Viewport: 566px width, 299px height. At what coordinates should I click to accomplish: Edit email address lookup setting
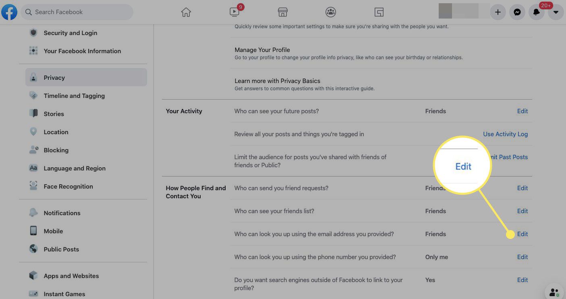pyautogui.click(x=522, y=234)
